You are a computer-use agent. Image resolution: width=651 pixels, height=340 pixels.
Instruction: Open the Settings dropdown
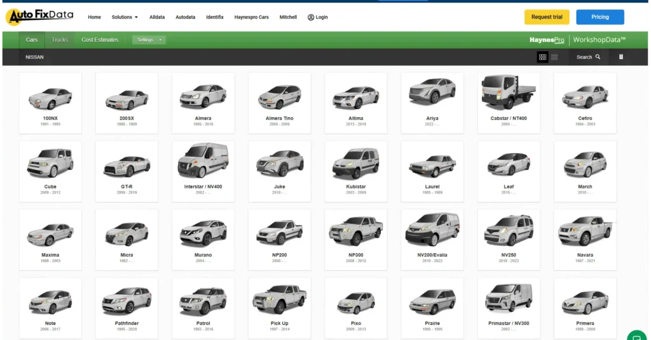[x=149, y=40]
